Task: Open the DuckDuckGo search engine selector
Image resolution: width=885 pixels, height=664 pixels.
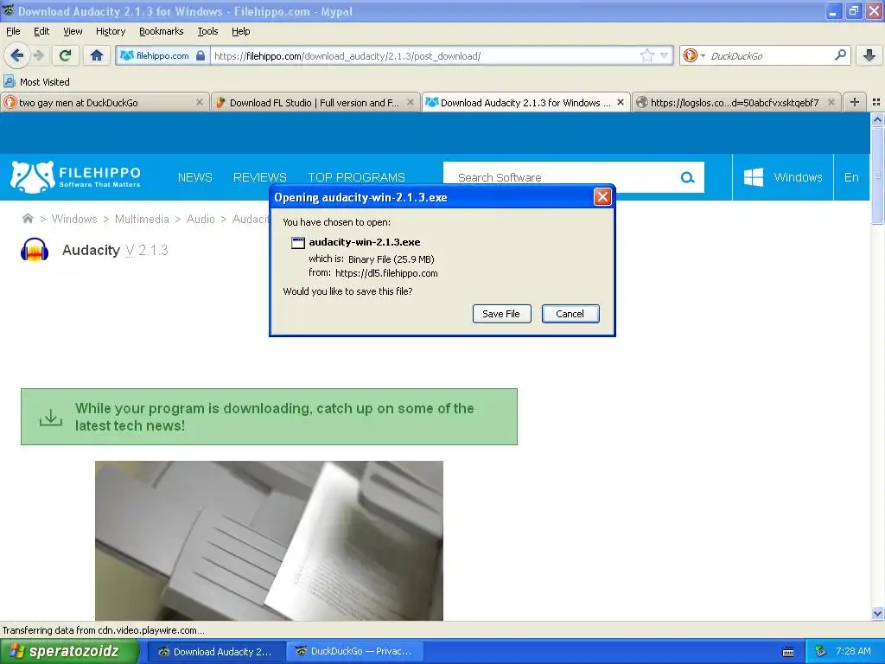Action: 694,55
